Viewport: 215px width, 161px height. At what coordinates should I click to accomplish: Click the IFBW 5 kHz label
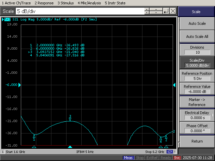pyautogui.click(x=85, y=152)
